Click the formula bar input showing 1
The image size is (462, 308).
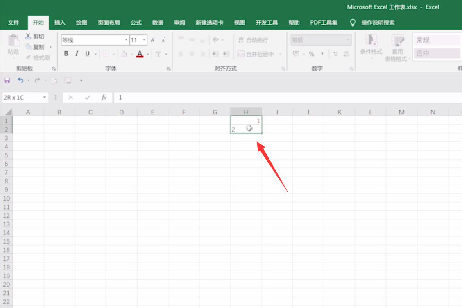point(288,97)
